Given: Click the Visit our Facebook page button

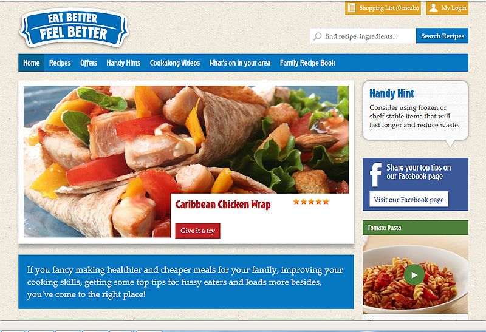Looking at the screenshot, I should [409, 200].
